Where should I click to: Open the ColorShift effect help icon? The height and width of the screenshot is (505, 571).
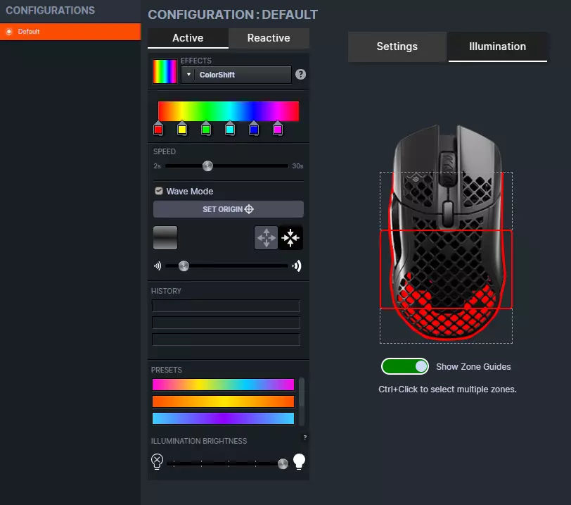click(x=300, y=75)
